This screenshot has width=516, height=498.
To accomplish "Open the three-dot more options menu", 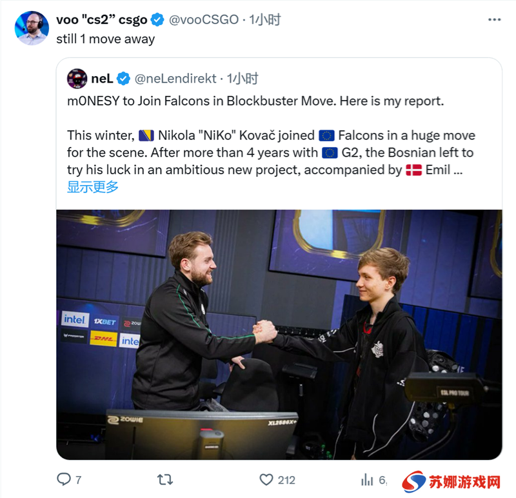I will pos(494,20).
